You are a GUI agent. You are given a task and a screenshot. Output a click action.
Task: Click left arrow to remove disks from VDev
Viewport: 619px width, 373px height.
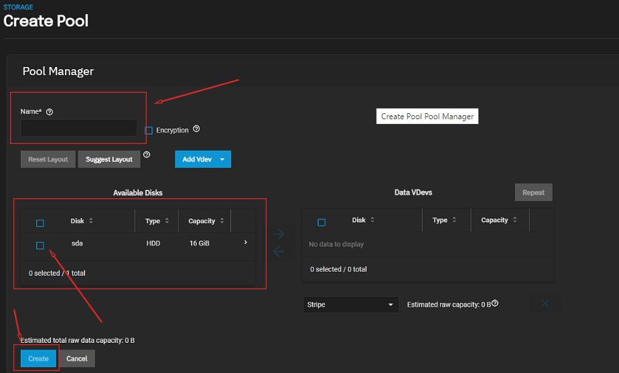tap(279, 252)
